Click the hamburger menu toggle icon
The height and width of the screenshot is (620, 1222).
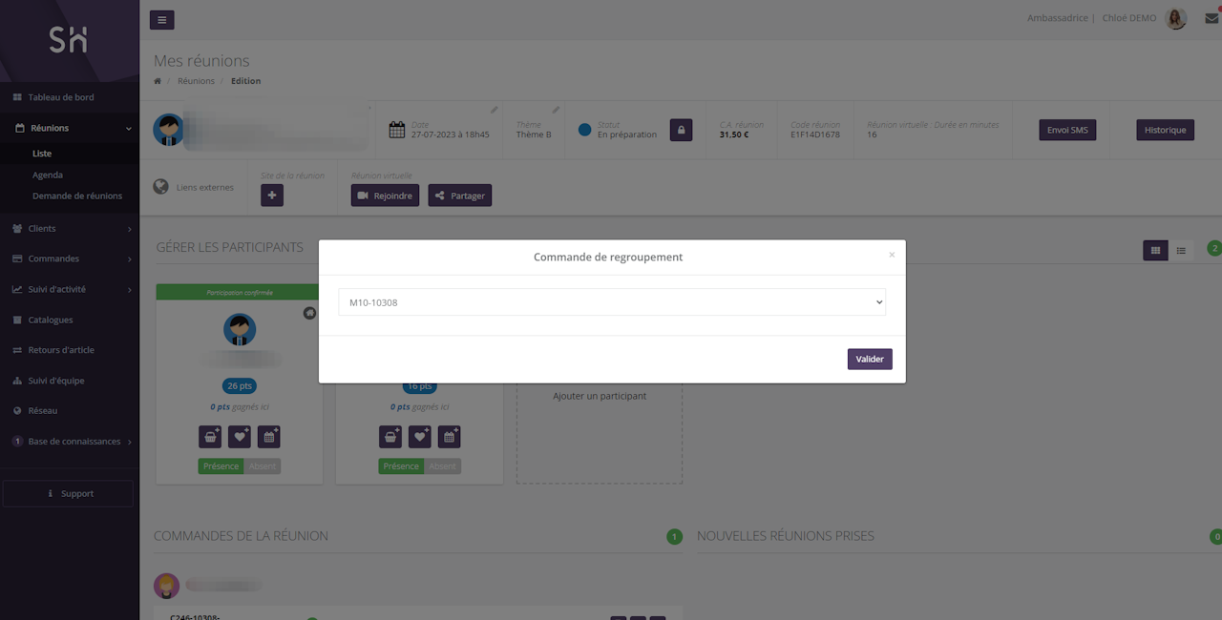tap(162, 20)
